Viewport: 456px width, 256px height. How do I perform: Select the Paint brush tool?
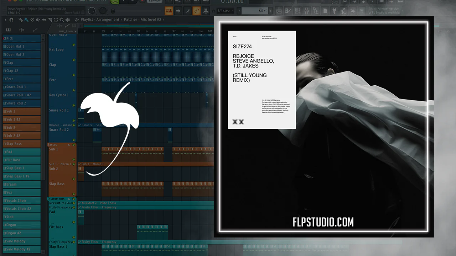tap(26, 20)
